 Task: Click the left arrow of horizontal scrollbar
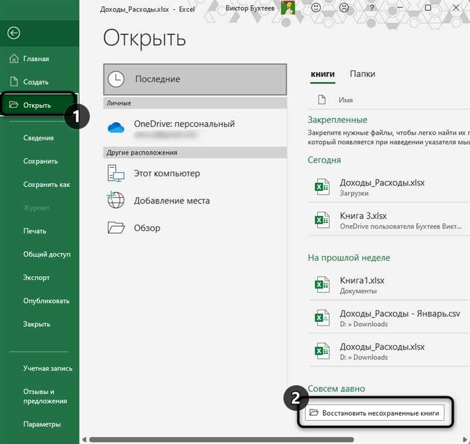pos(84,440)
